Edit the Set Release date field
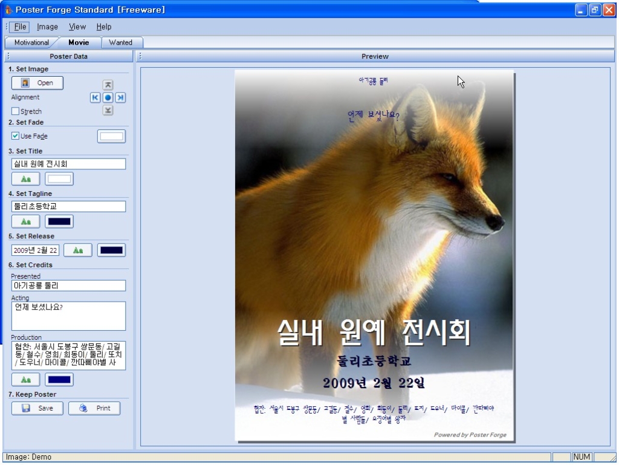This screenshot has width=619, height=465. coord(35,250)
